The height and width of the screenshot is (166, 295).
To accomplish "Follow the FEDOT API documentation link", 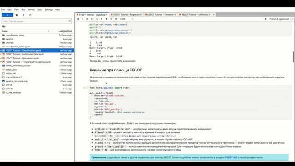I will pyautogui.click(x=231, y=157).
